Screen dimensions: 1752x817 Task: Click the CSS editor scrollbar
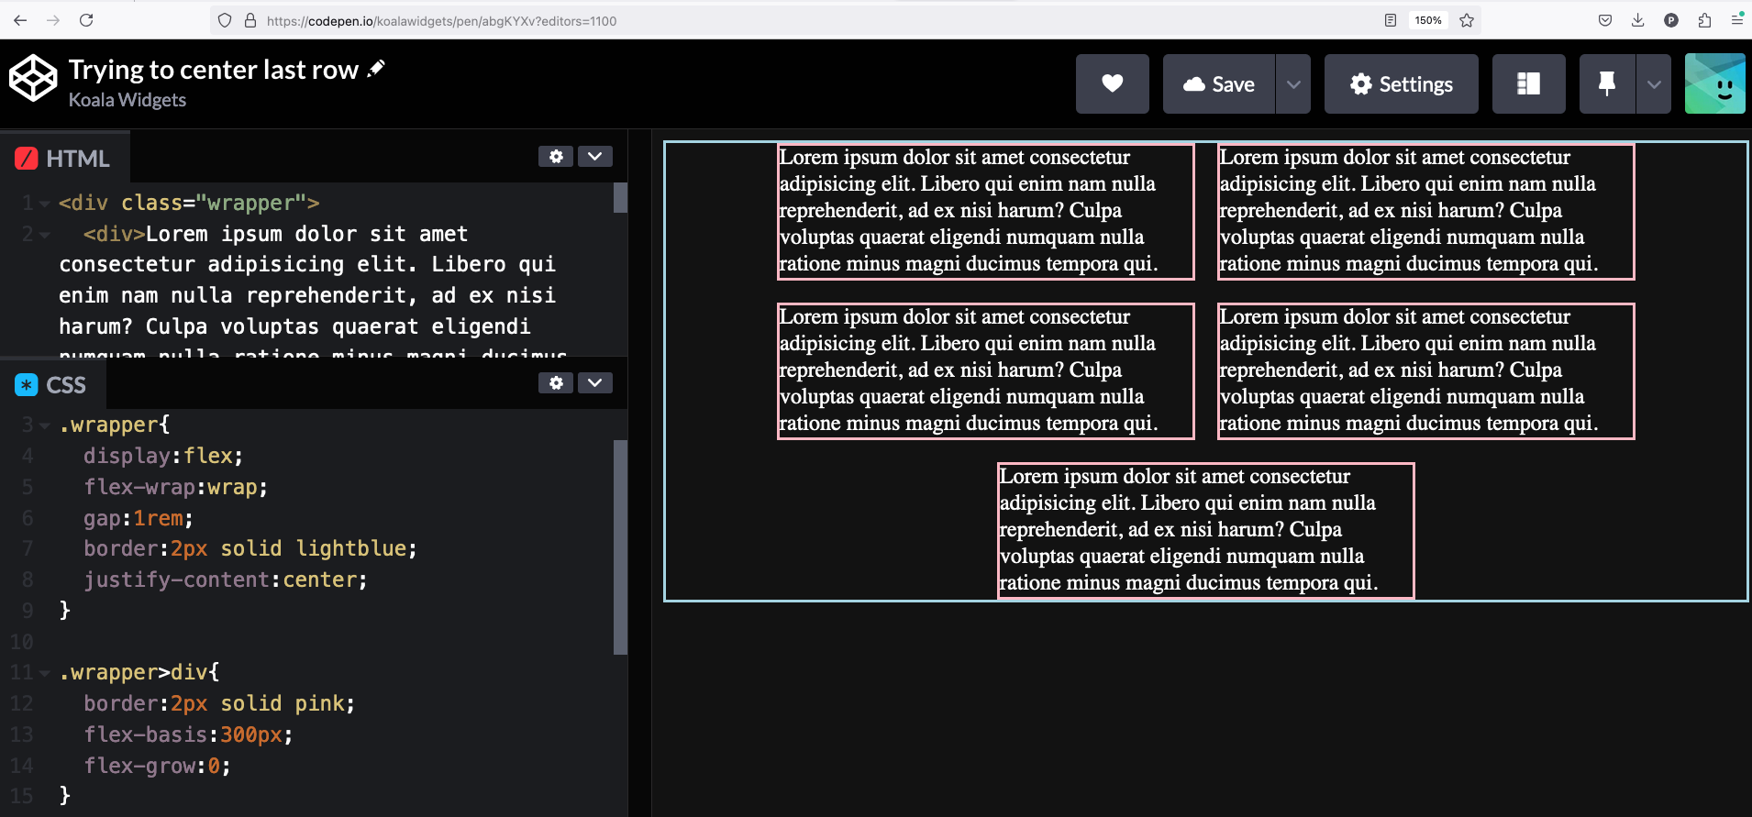tap(620, 547)
